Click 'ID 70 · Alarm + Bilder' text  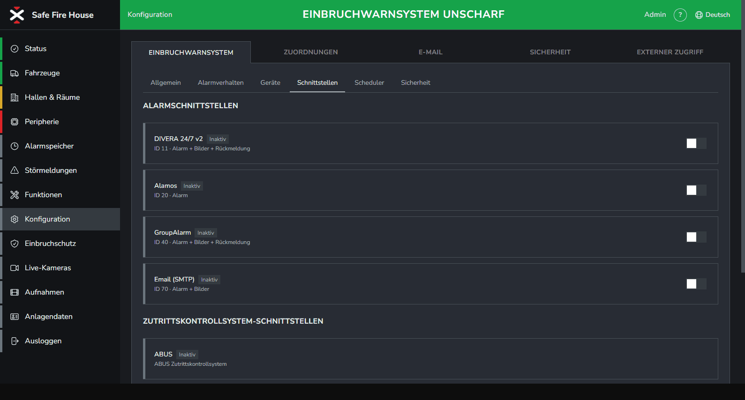point(182,289)
